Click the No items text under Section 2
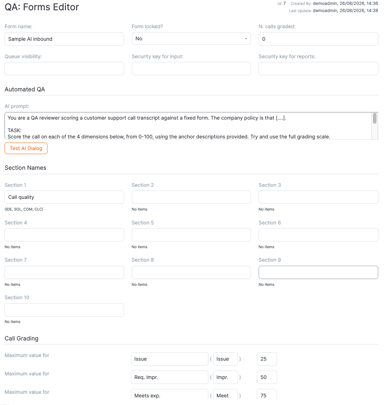The image size is (385, 405). click(x=139, y=209)
